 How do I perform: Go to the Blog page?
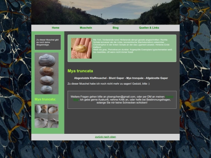click(115, 28)
